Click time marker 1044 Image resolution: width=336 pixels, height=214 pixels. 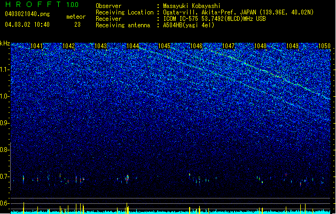132,46
